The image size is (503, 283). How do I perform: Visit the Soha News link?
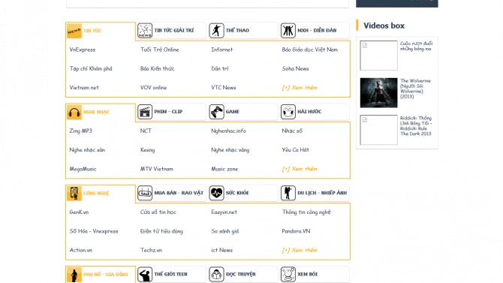(x=296, y=68)
